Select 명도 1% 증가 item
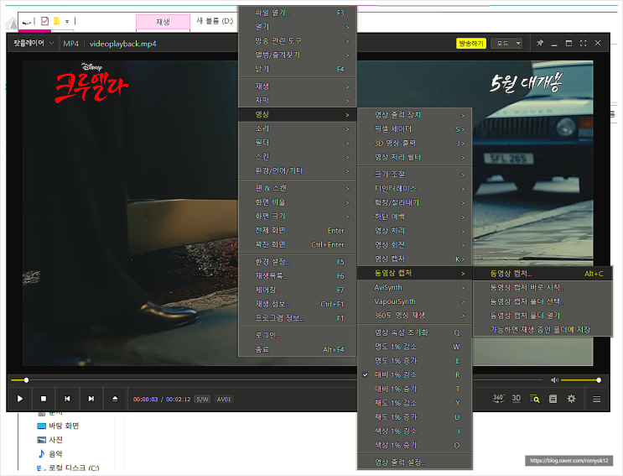This screenshot has height=476, width=623. point(414,361)
